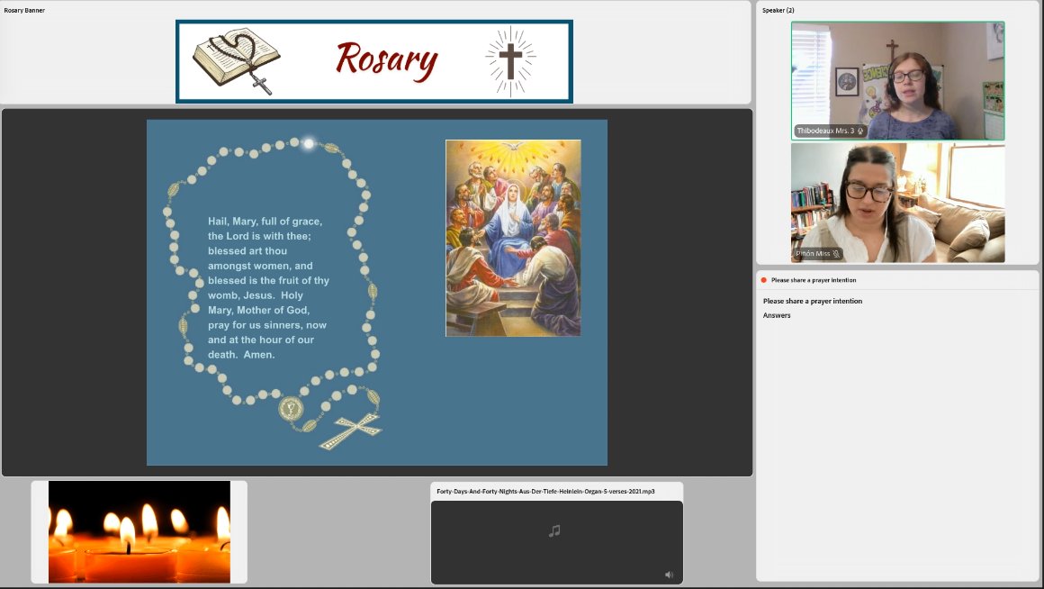Click the Rosary Banner pod title
This screenshot has height=589, width=1044.
point(24,10)
